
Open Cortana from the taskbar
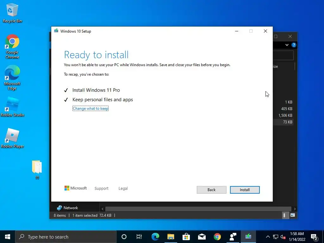(x=124, y=237)
